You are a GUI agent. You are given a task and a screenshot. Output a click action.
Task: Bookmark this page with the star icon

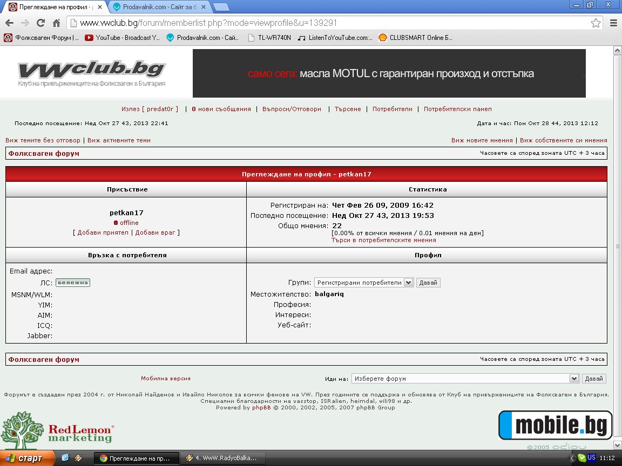pyautogui.click(x=596, y=23)
